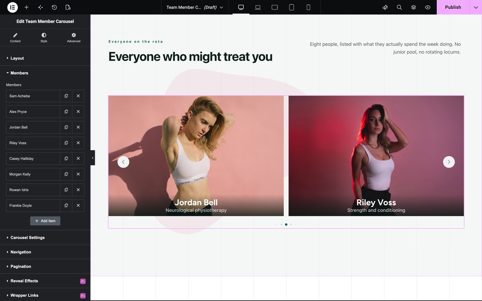Remove the Casey Halliday item

[x=78, y=159]
